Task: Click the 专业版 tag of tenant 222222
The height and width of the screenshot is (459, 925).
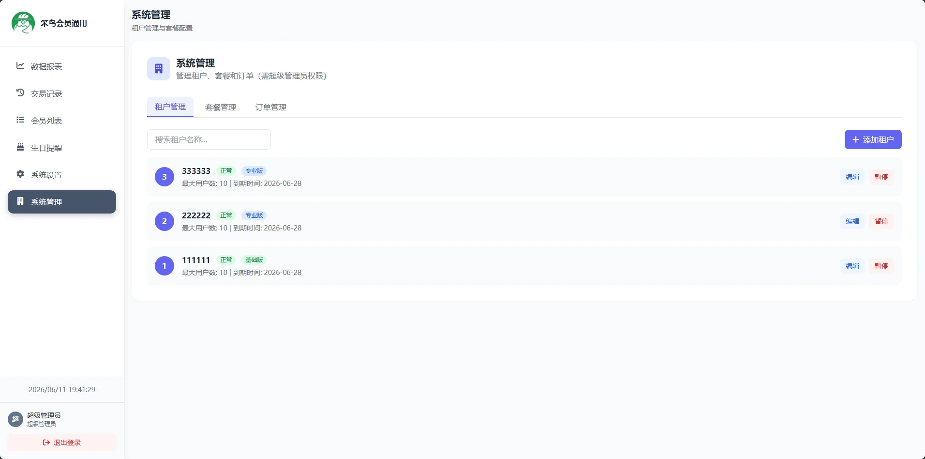Action: click(x=254, y=215)
